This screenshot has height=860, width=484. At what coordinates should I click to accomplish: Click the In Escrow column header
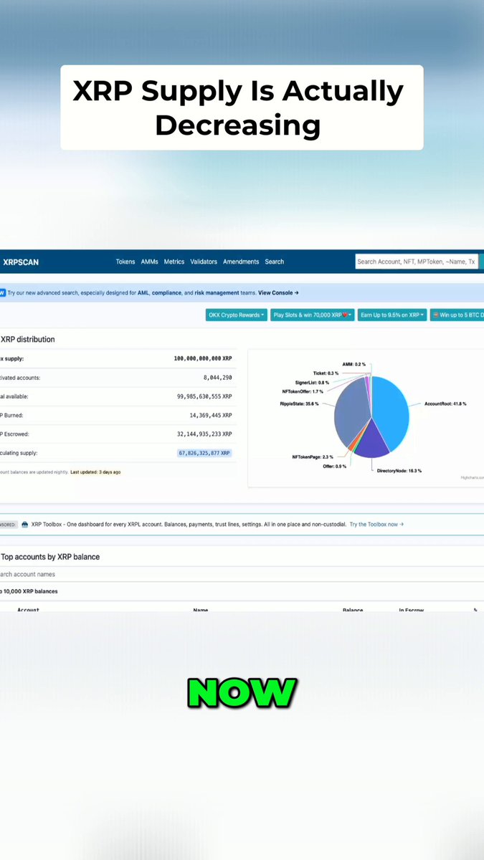[x=412, y=611]
